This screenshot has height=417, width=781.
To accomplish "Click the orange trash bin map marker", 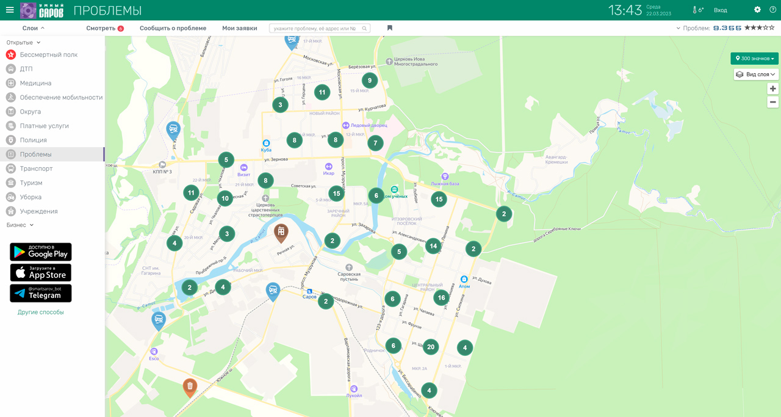I will point(190,387).
